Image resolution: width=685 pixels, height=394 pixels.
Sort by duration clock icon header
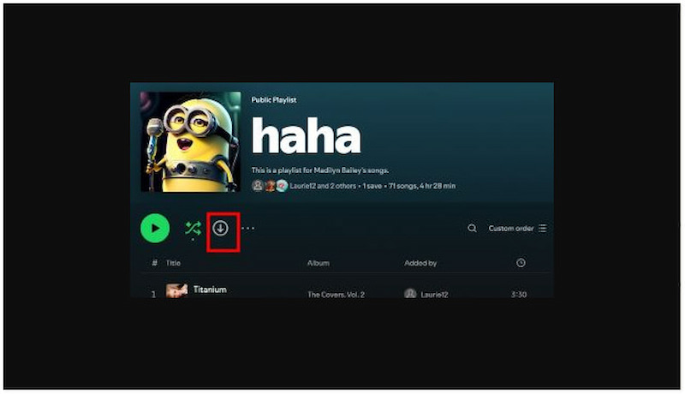point(521,262)
